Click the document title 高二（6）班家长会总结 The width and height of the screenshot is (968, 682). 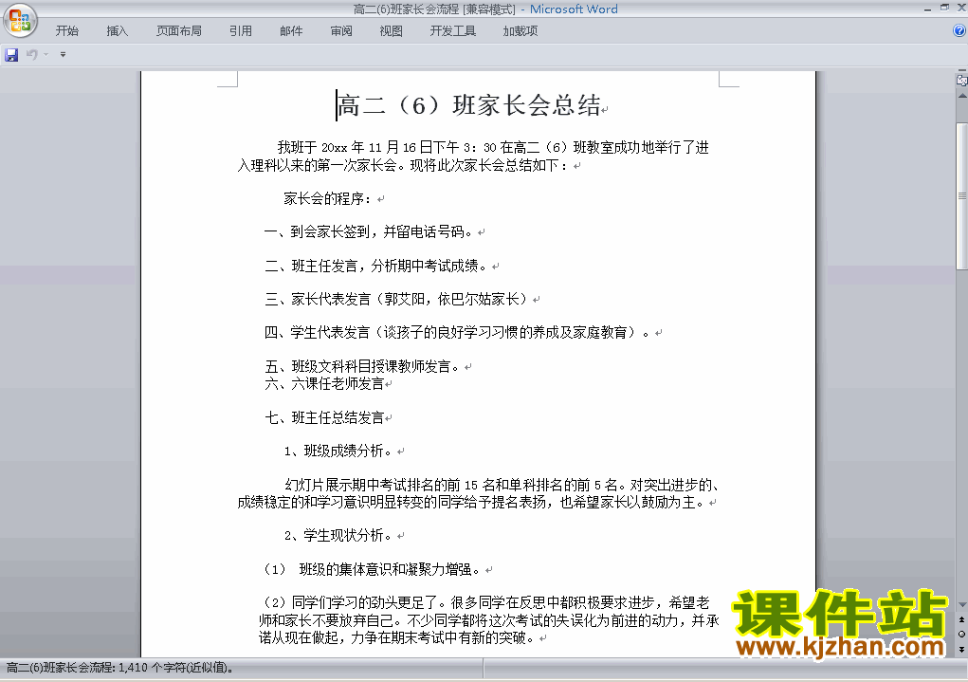[469, 105]
